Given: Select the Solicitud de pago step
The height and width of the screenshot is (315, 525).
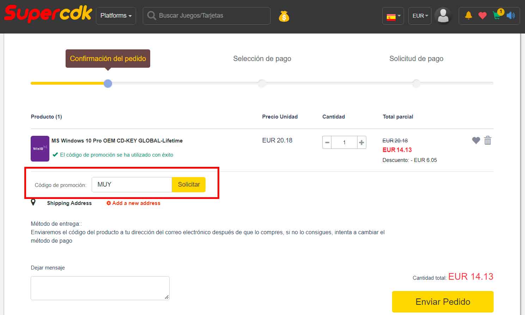Looking at the screenshot, I should pos(416,59).
